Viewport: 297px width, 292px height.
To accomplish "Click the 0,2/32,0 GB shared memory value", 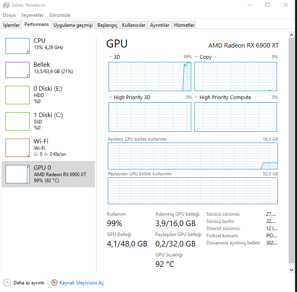I will pyautogui.click(x=175, y=244).
